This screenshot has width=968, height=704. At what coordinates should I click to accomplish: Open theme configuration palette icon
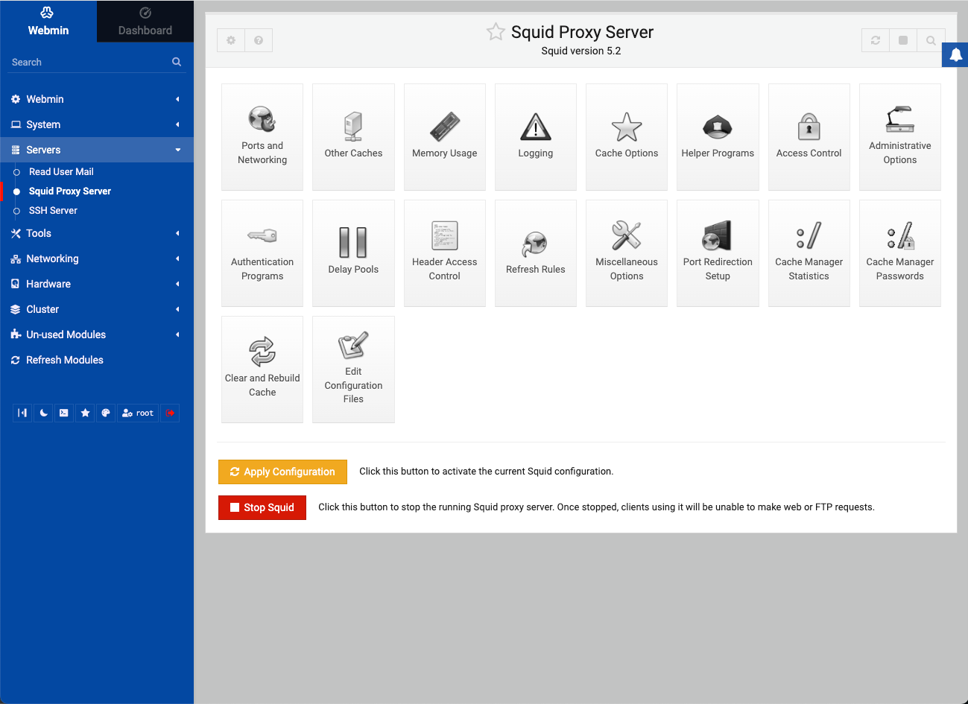(106, 413)
